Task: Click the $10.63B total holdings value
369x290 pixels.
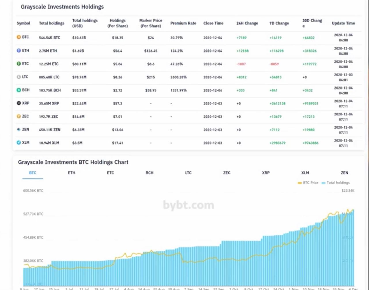Action: (x=79, y=38)
